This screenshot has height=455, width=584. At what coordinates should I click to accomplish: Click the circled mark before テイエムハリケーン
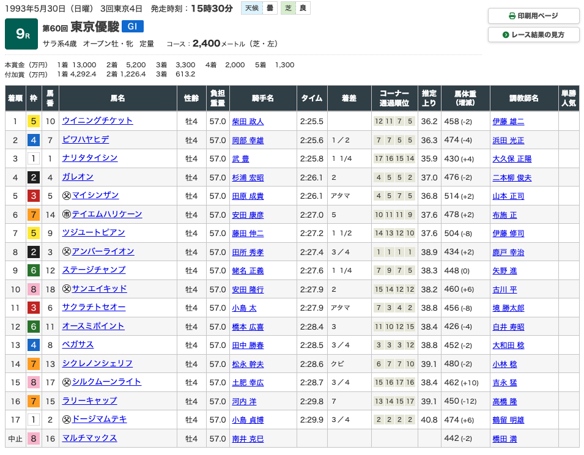tap(67, 215)
